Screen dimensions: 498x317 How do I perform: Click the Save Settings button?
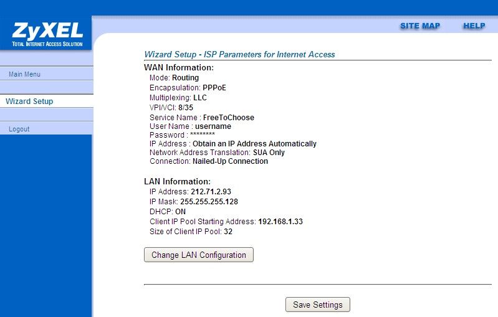pos(317,305)
